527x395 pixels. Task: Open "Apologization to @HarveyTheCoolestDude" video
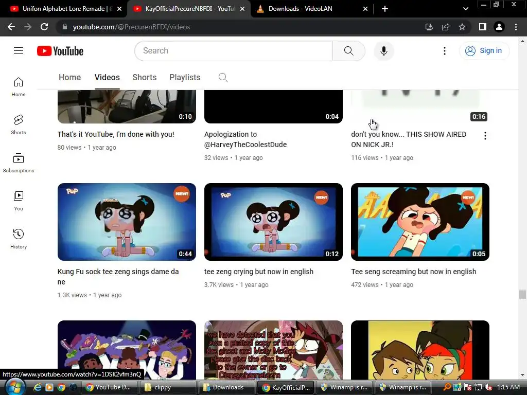click(x=245, y=139)
